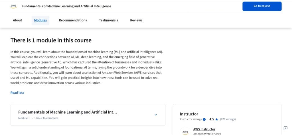Screen dimensions: 292x137
Task: Go to the Reviews tab
Action: pyautogui.click(x=136, y=20)
